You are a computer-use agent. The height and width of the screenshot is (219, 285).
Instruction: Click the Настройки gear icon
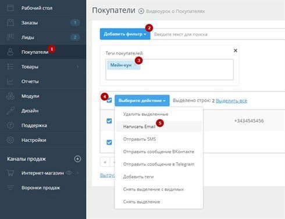pos(10,140)
